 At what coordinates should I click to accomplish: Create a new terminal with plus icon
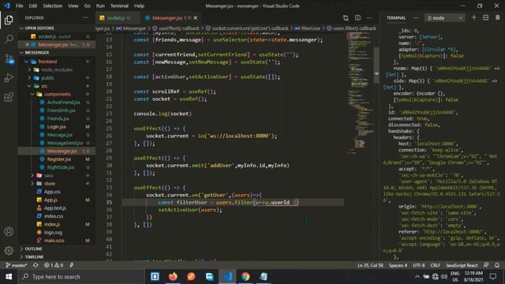click(473, 17)
